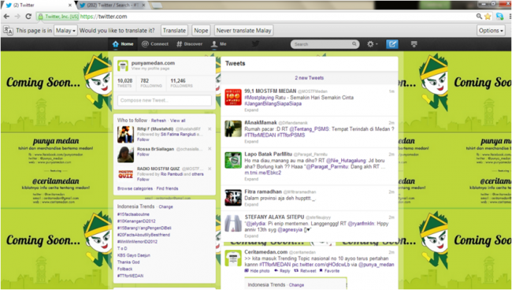Open the Discover hashtag tab
The height and width of the screenshot is (290, 512).
pyautogui.click(x=189, y=44)
